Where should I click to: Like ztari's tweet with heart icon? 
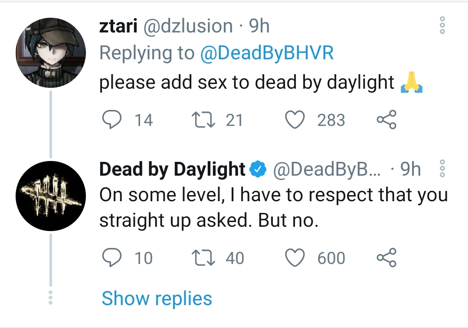295,120
